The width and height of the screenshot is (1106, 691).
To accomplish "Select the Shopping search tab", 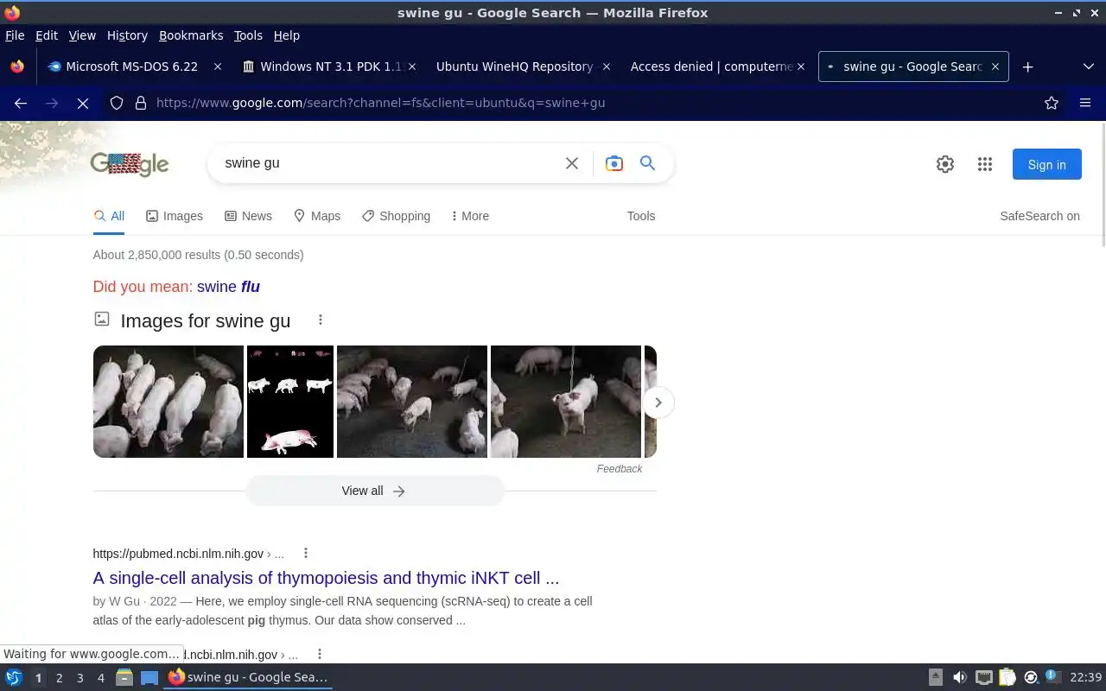I will tap(396, 216).
